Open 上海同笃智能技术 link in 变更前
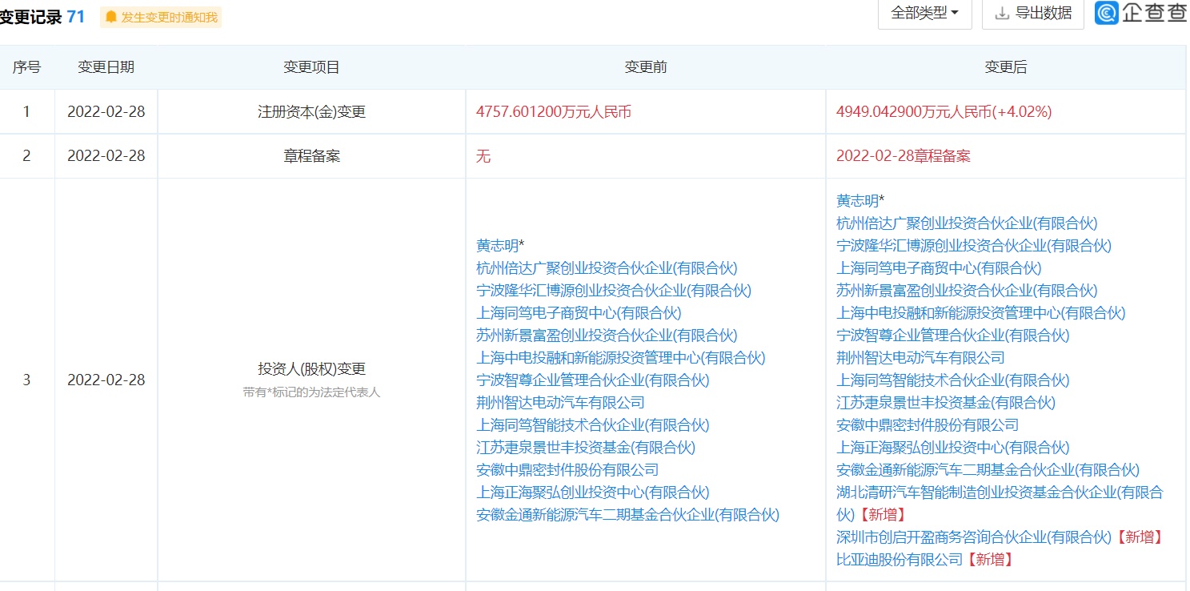The image size is (1190, 591). coord(592,425)
